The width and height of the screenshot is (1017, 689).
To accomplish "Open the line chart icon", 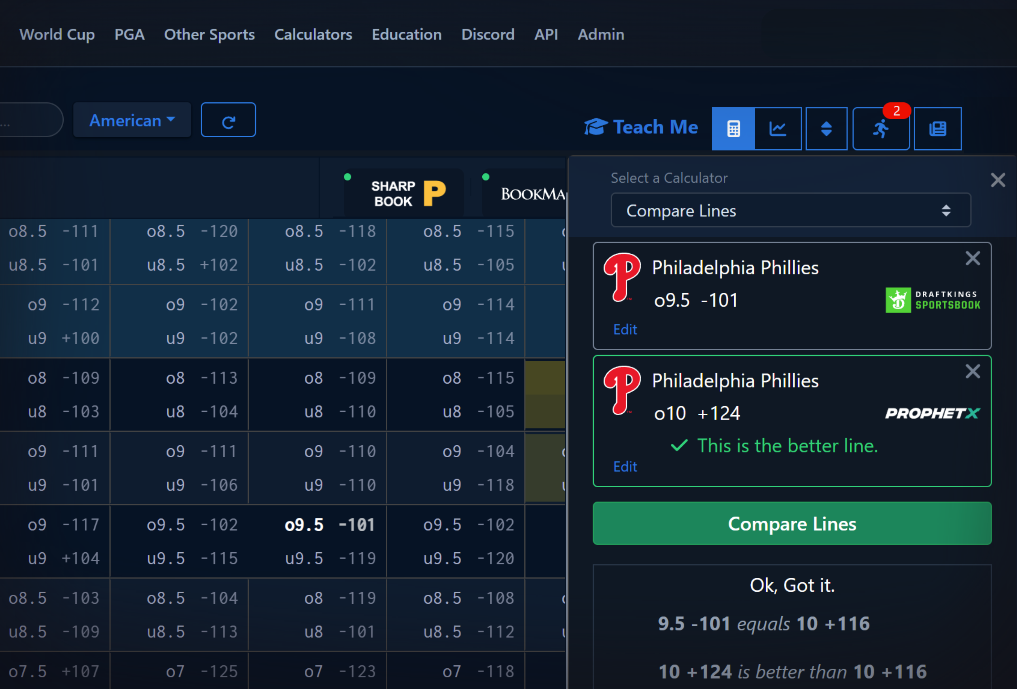I will click(778, 129).
